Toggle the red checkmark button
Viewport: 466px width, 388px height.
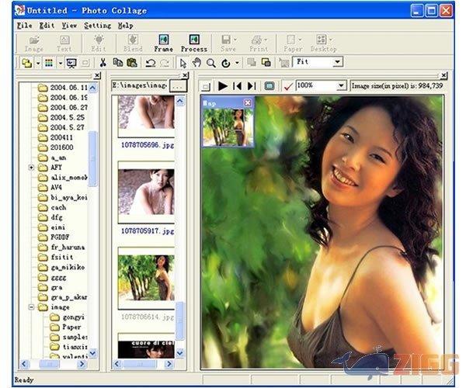click(x=288, y=85)
